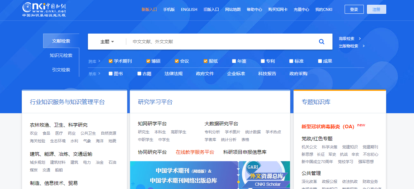Open 手机版 in top navigation
Screen dimensions: 414x189
tap(169, 10)
